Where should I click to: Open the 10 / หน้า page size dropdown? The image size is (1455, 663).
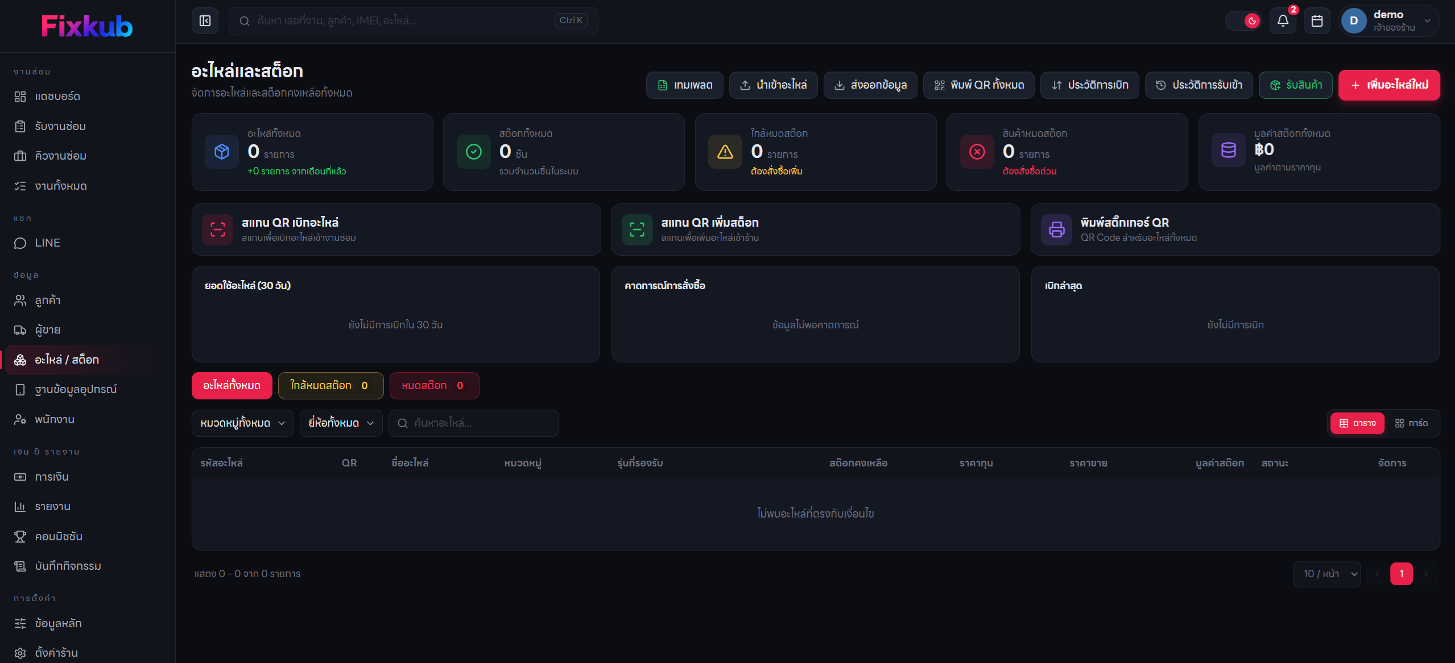pyautogui.click(x=1327, y=574)
